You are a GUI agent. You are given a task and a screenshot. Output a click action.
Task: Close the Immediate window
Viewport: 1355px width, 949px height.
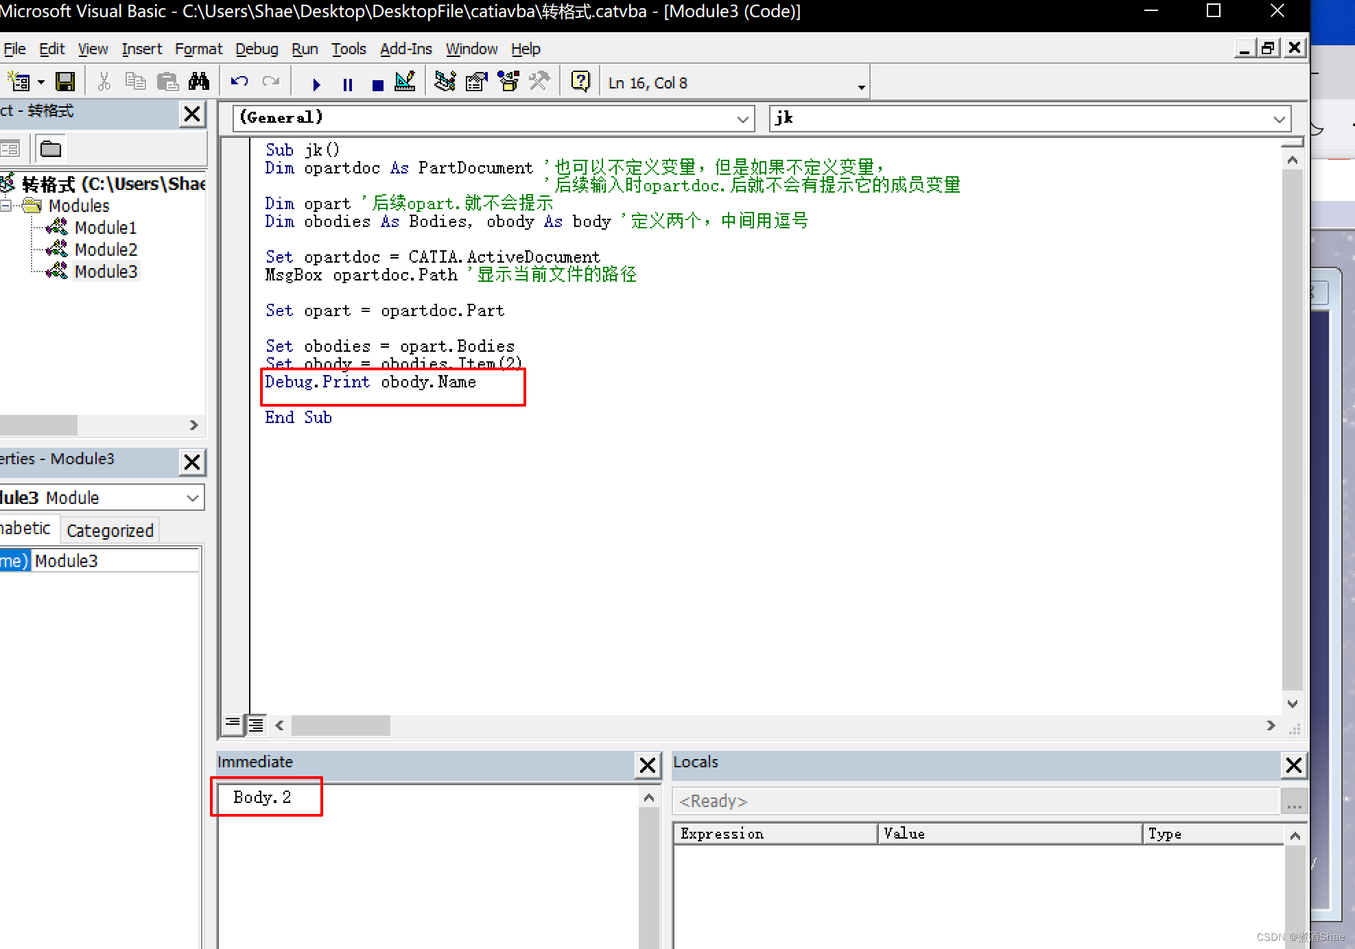pos(648,765)
